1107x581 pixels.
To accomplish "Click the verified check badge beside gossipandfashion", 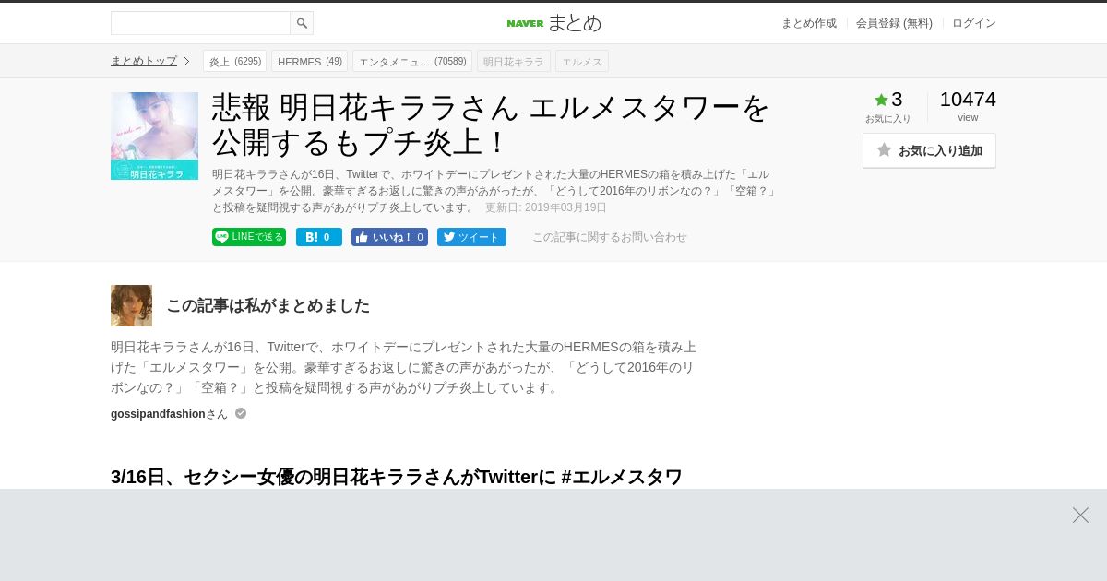I will 241,413.
